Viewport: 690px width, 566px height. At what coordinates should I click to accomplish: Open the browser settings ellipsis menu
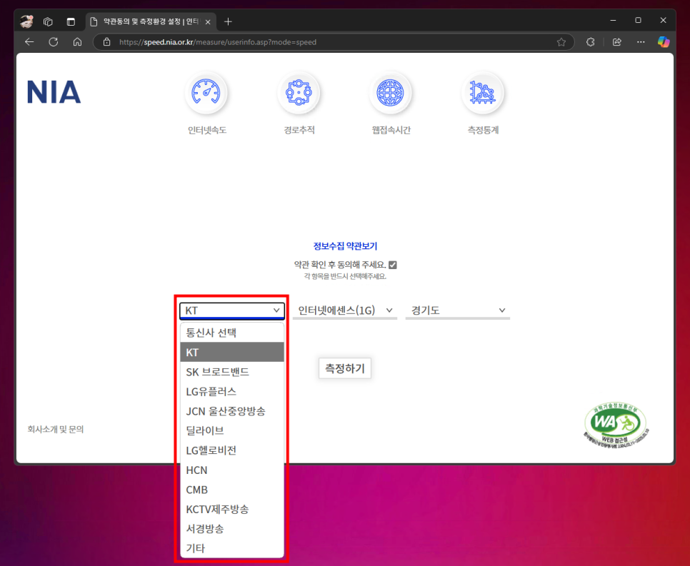pos(641,42)
